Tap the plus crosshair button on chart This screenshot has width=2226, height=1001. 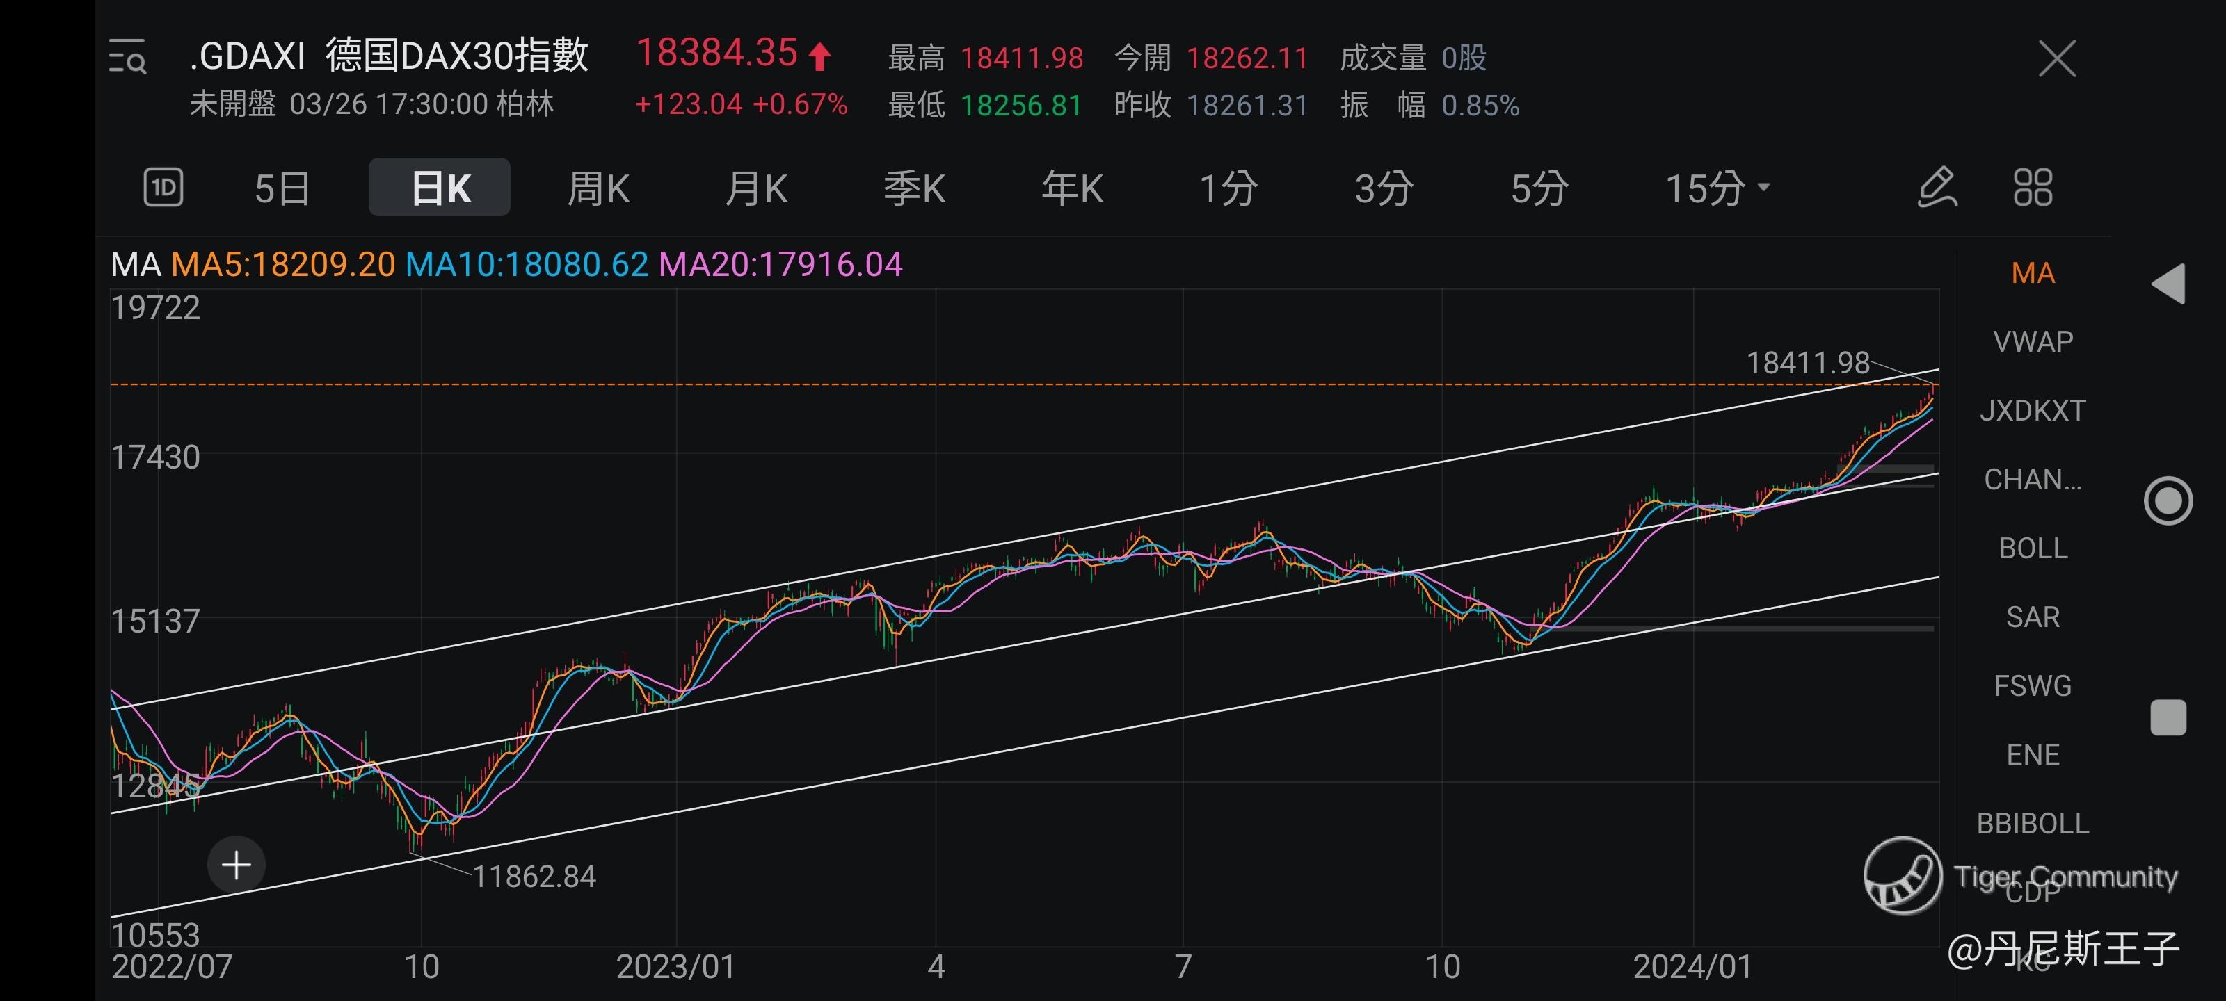236,865
